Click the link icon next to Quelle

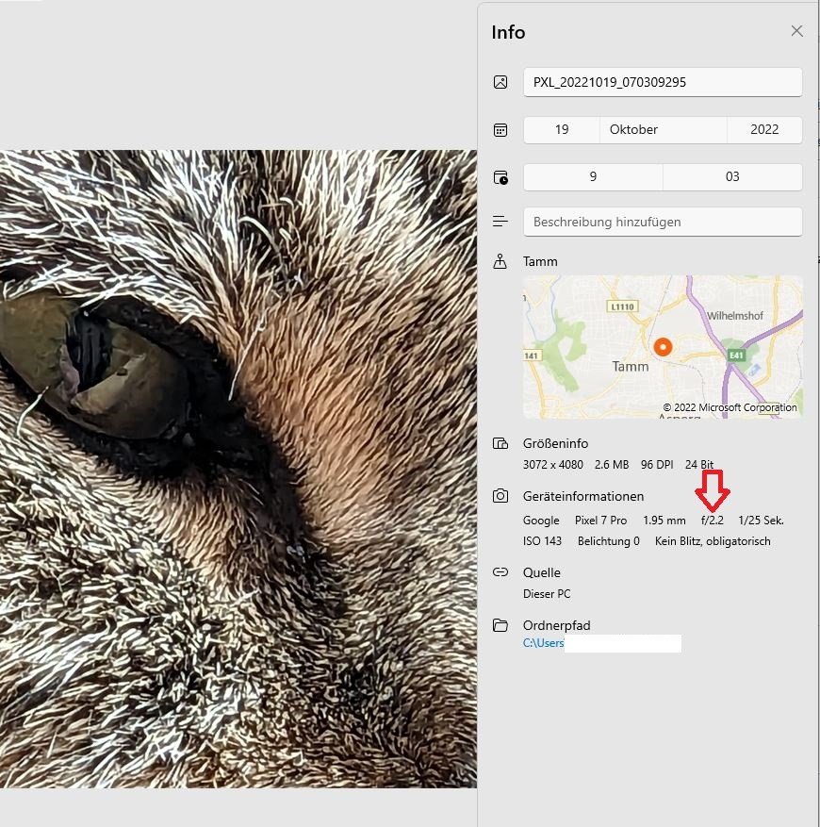pyautogui.click(x=500, y=572)
